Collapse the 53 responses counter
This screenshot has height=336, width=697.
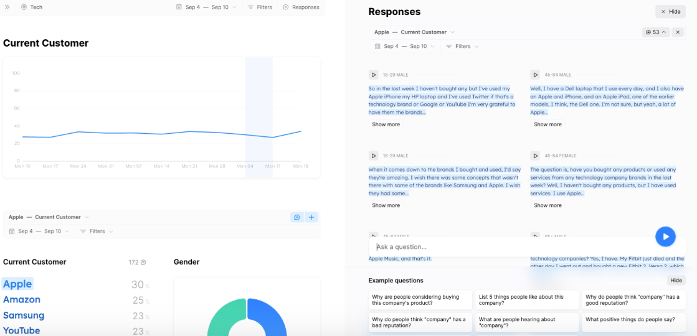[656, 32]
